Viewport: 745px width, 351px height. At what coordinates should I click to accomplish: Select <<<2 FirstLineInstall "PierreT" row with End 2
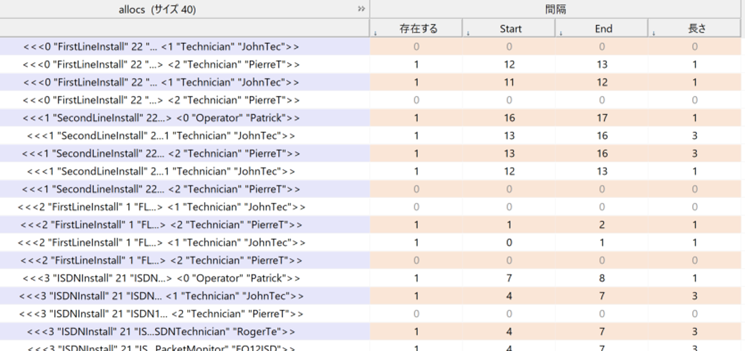[370, 225]
